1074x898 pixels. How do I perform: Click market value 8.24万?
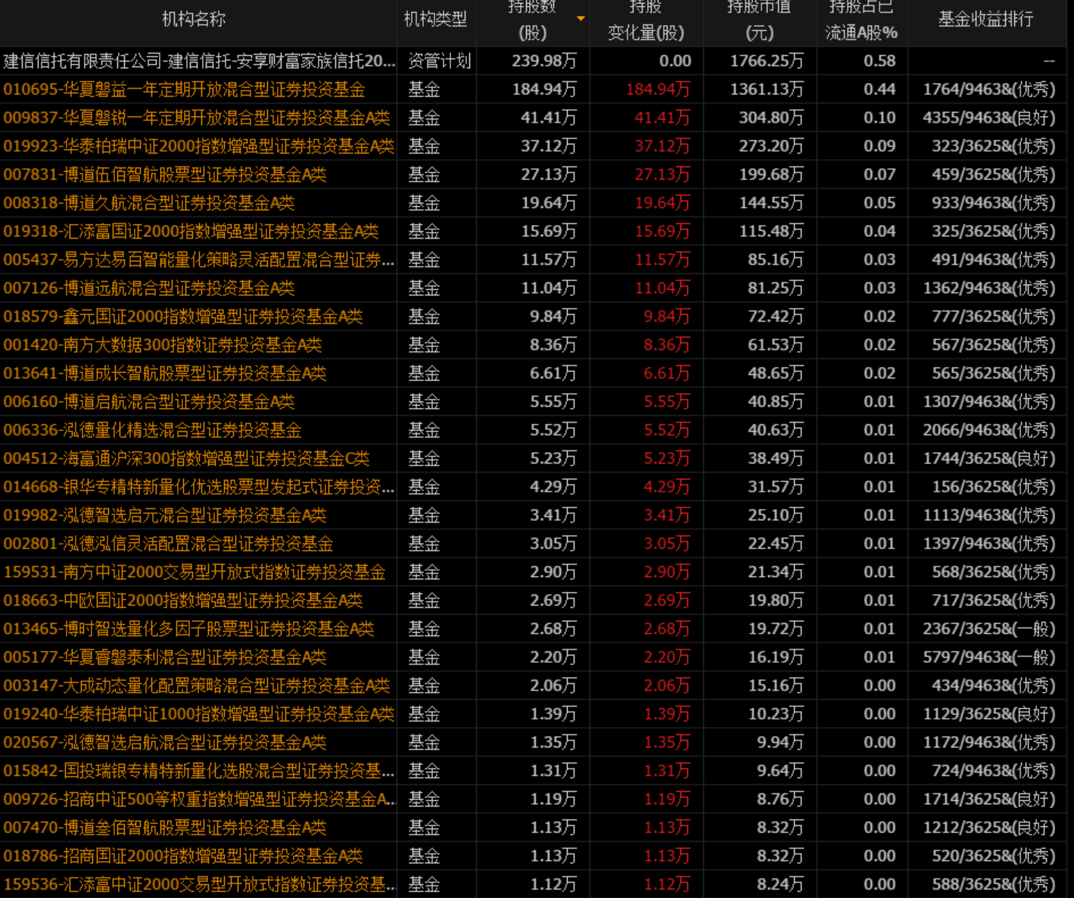tap(780, 884)
